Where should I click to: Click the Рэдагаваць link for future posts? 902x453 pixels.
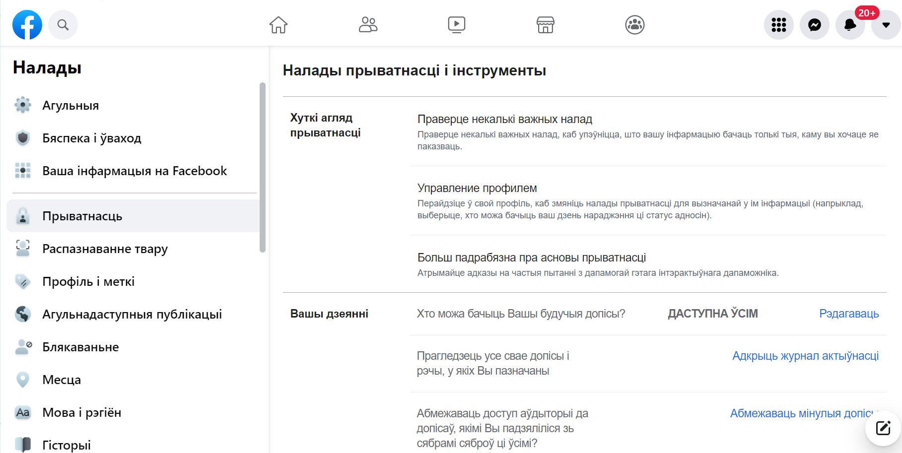tap(848, 314)
